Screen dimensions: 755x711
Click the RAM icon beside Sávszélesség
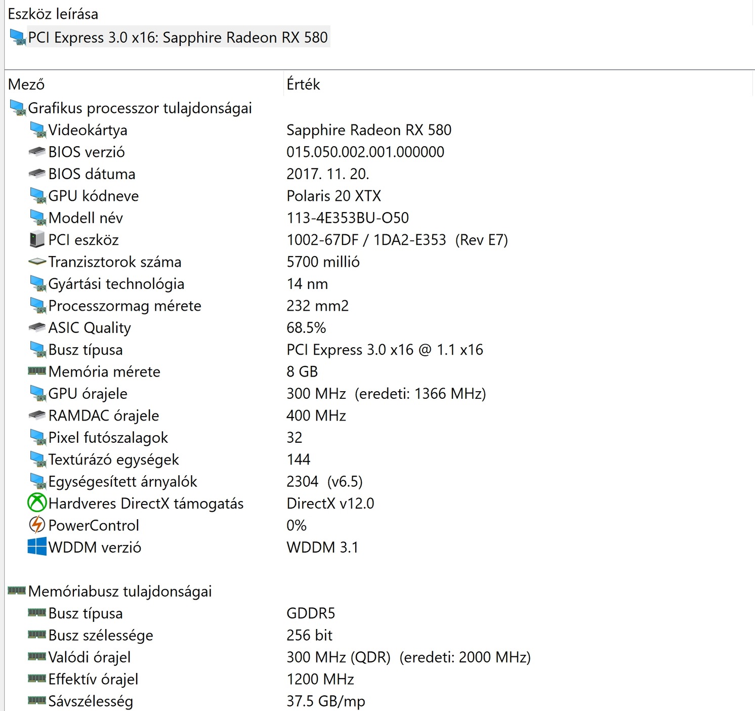coord(36,701)
